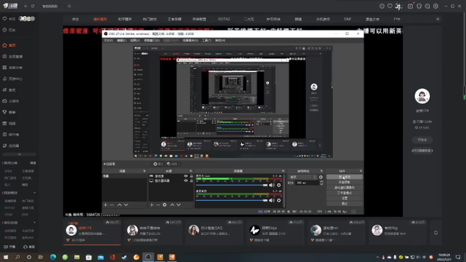This screenshot has height=262, width=466.
Task: Open the 工具(T) menu in OBS
Action: (206, 40)
